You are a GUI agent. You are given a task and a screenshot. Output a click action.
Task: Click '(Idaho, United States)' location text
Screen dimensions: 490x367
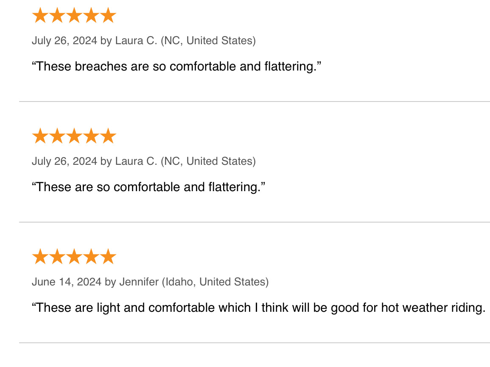216,282
